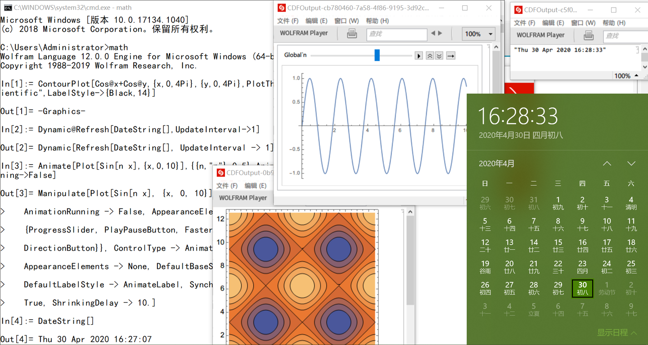This screenshot has width=648, height=345.
Task: Click the Global`n slider handle
Action: tap(377, 55)
